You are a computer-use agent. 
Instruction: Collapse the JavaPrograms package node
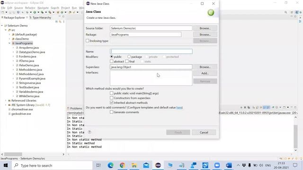[9, 43]
